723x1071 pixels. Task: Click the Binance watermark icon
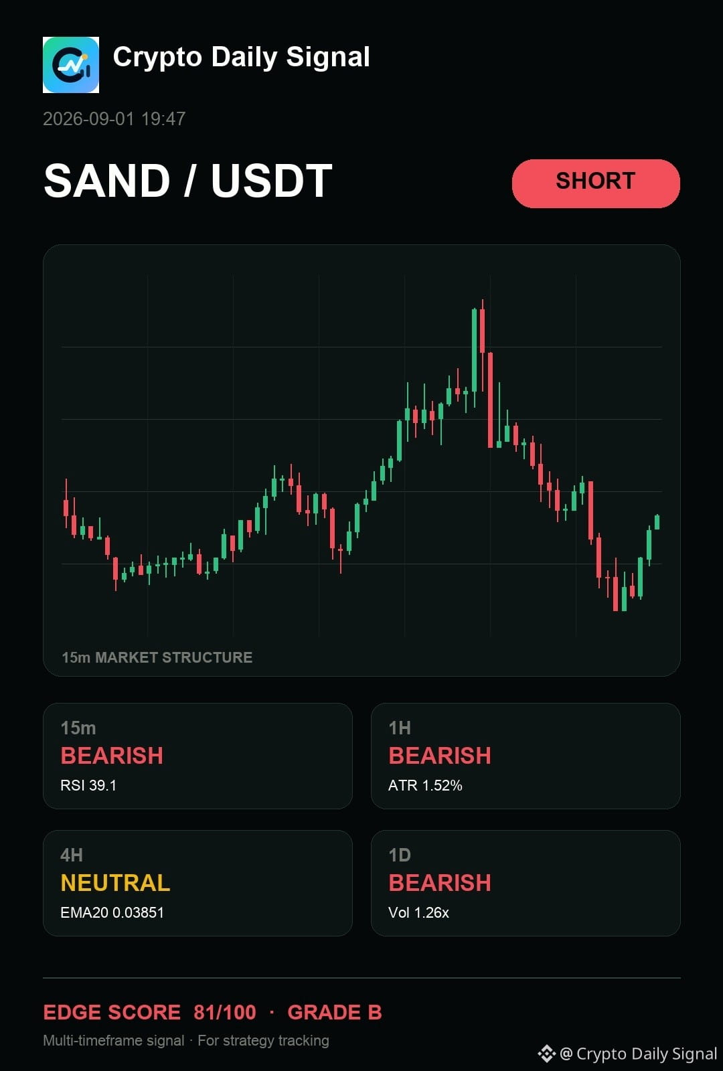(547, 1054)
